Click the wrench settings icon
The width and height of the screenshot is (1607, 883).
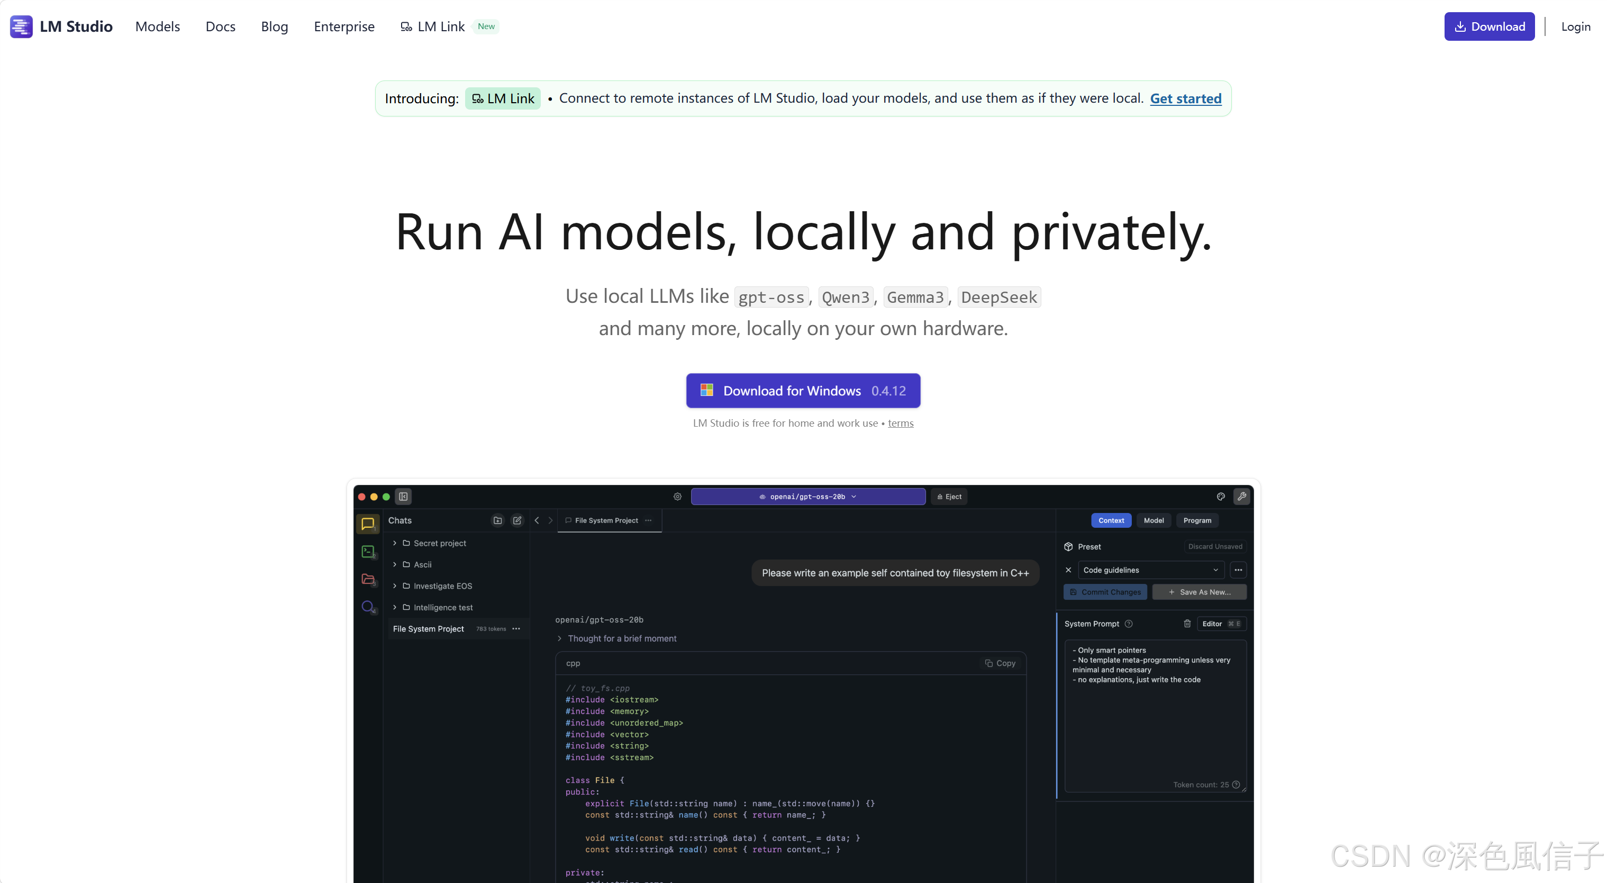[x=1242, y=497]
